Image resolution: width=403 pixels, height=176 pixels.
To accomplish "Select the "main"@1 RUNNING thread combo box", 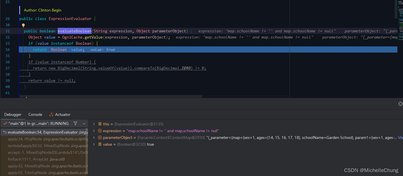I will coord(44,123).
